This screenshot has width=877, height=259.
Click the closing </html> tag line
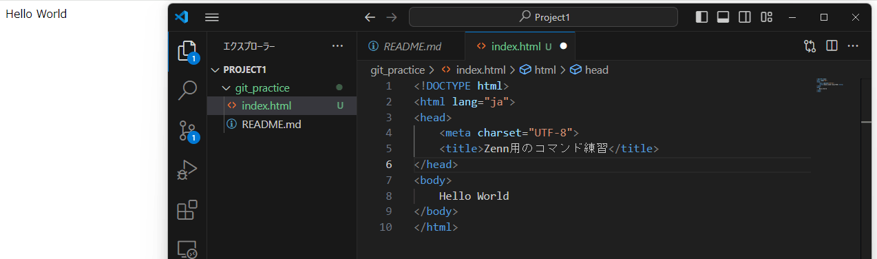coord(436,227)
